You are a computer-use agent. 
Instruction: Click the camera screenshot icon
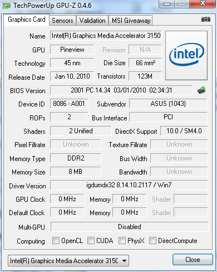(206, 20)
